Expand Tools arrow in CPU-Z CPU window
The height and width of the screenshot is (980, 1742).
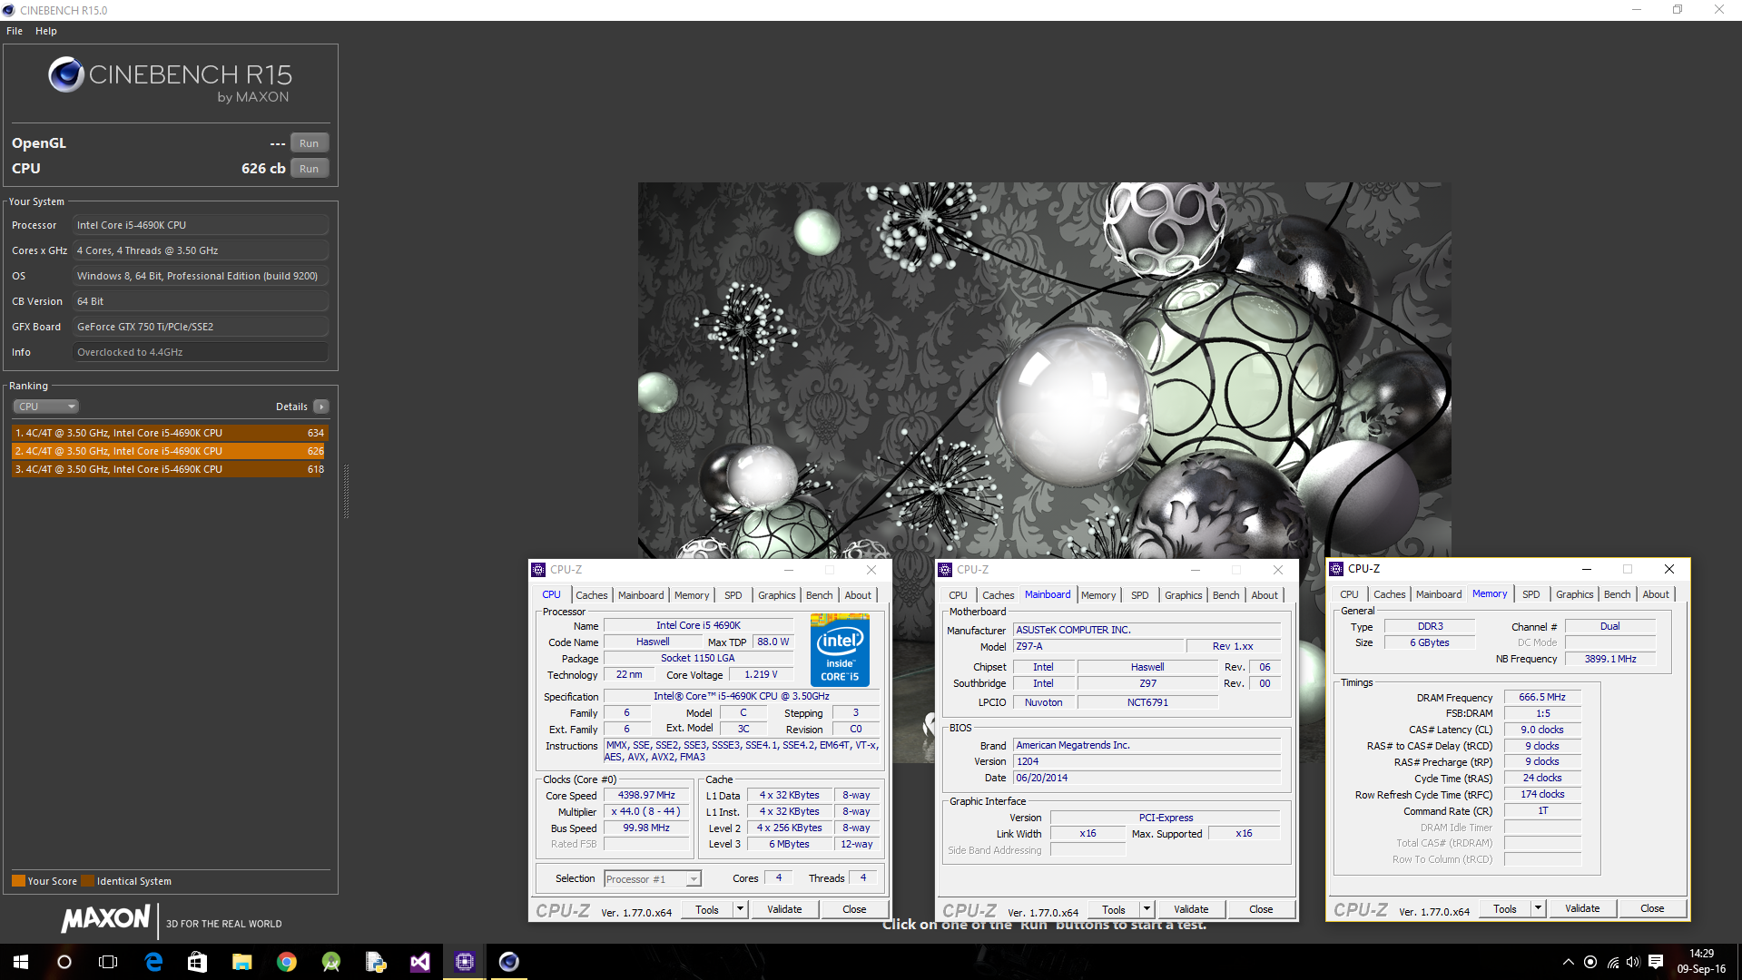[x=740, y=909]
